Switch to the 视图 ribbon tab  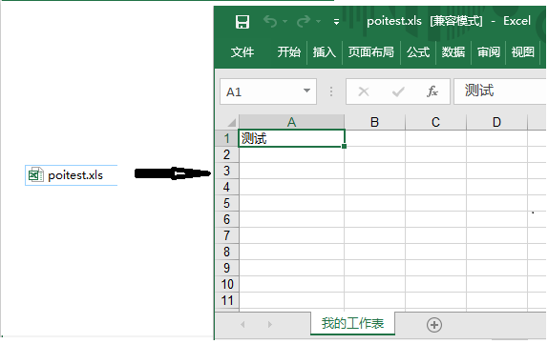click(x=523, y=52)
